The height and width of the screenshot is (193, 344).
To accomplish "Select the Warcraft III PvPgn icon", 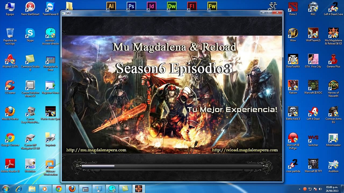I will (x=293, y=141).
